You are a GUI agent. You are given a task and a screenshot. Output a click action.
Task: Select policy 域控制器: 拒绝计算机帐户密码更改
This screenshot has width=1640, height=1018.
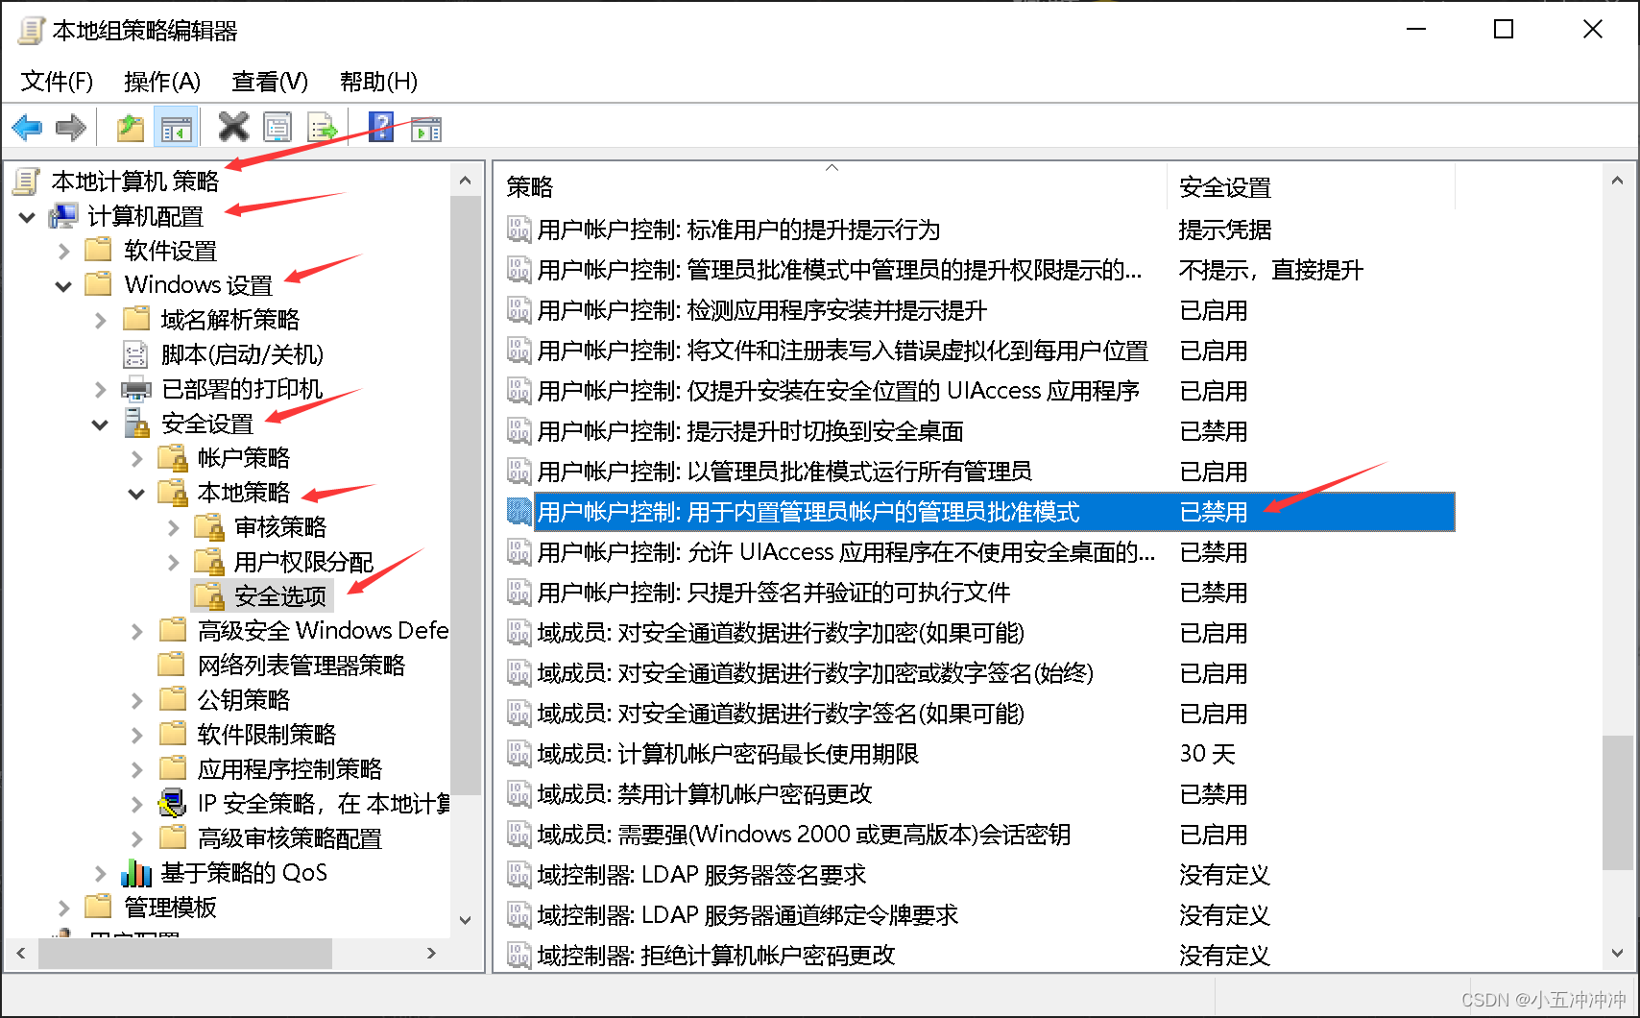point(716,956)
